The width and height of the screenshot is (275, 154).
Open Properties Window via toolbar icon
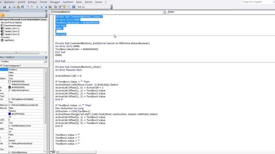[x=60, y=7]
